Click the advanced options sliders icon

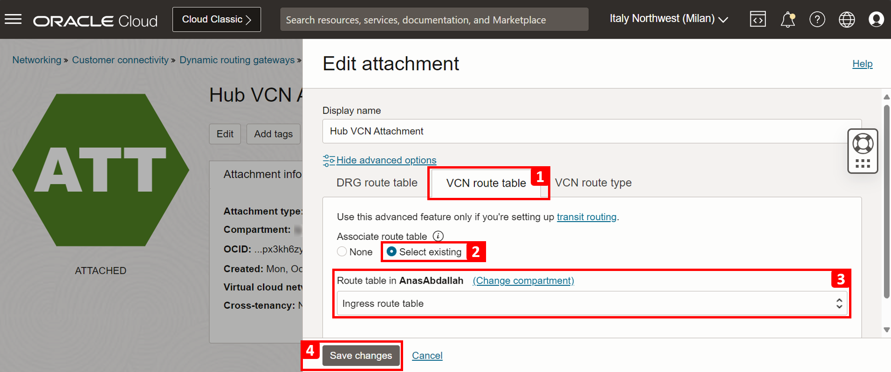[x=329, y=161]
